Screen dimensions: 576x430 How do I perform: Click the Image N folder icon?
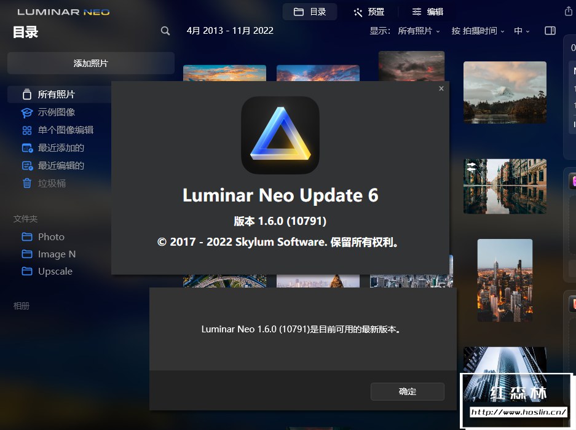[x=27, y=254]
